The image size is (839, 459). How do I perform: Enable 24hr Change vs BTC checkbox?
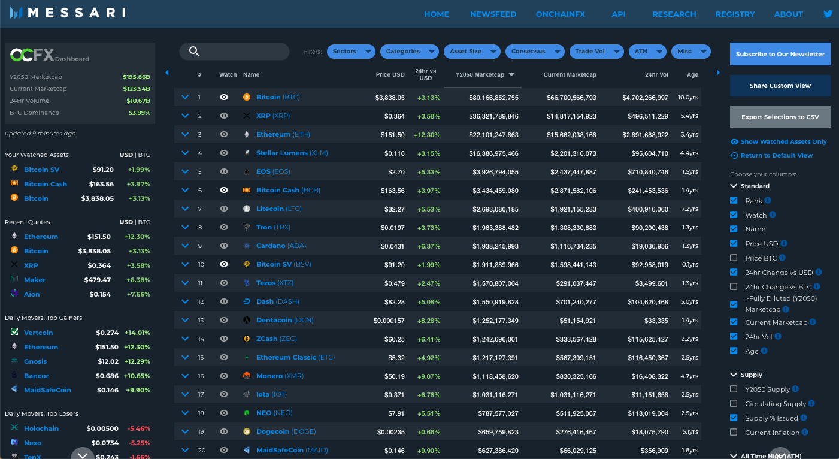tap(734, 286)
